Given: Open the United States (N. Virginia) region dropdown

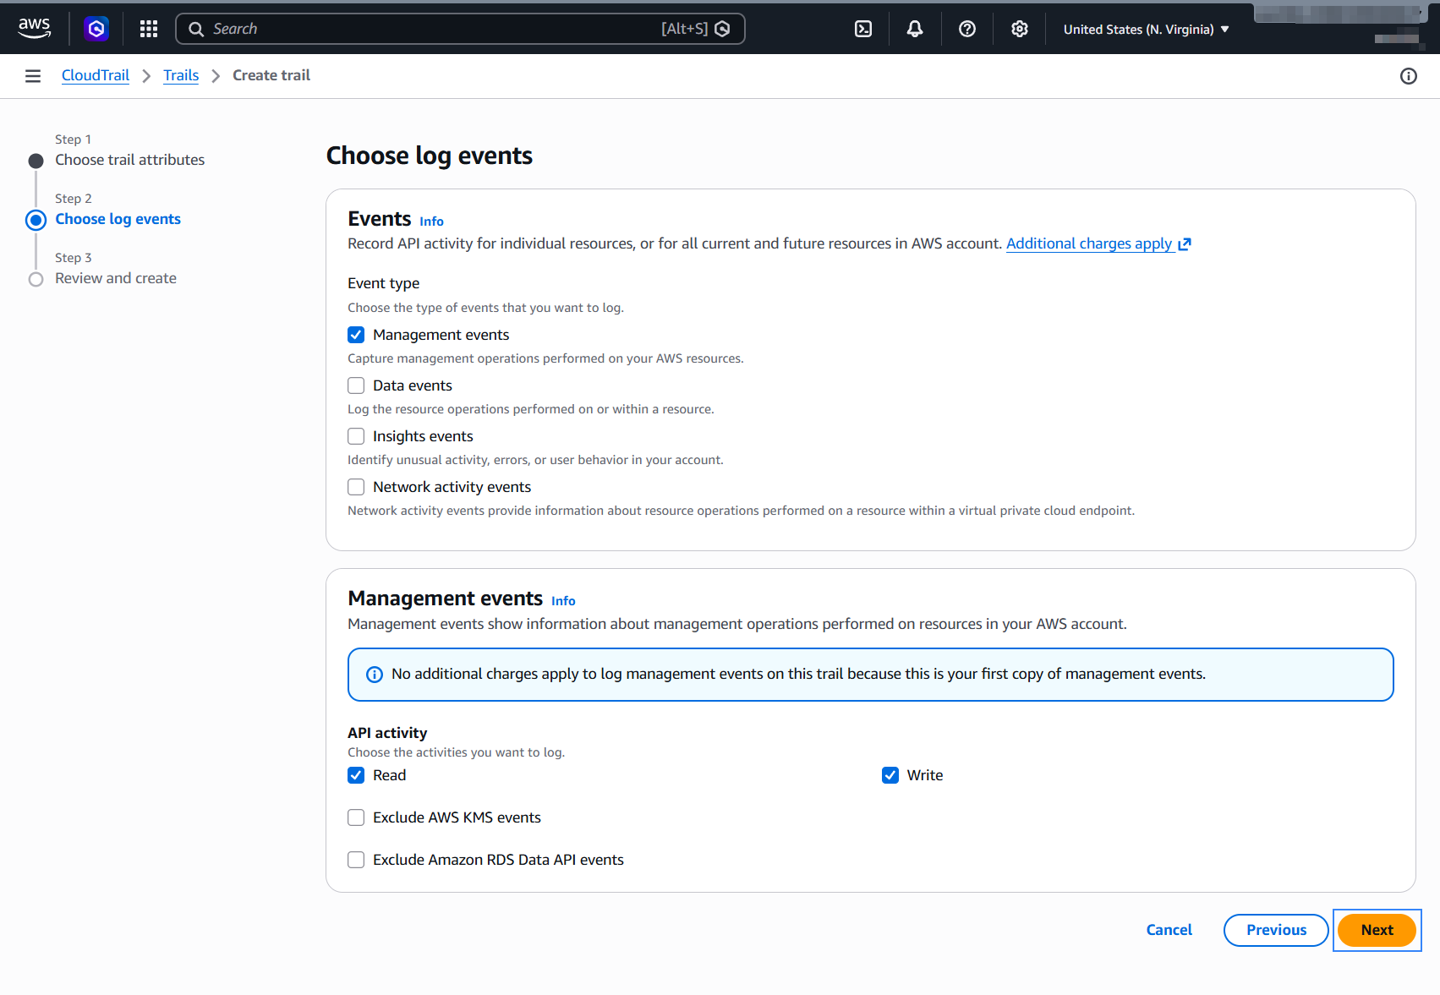Looking at the screenshot, I should point(1146,29).
